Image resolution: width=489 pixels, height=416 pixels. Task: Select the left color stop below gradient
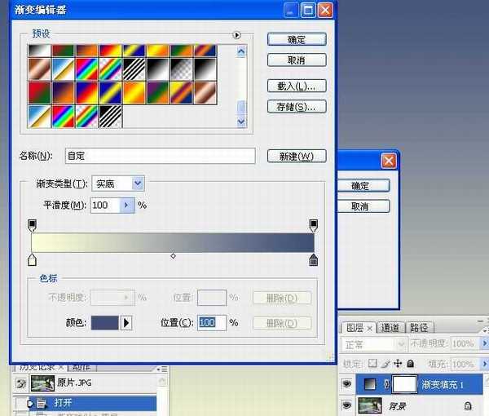tap(33, 259)
